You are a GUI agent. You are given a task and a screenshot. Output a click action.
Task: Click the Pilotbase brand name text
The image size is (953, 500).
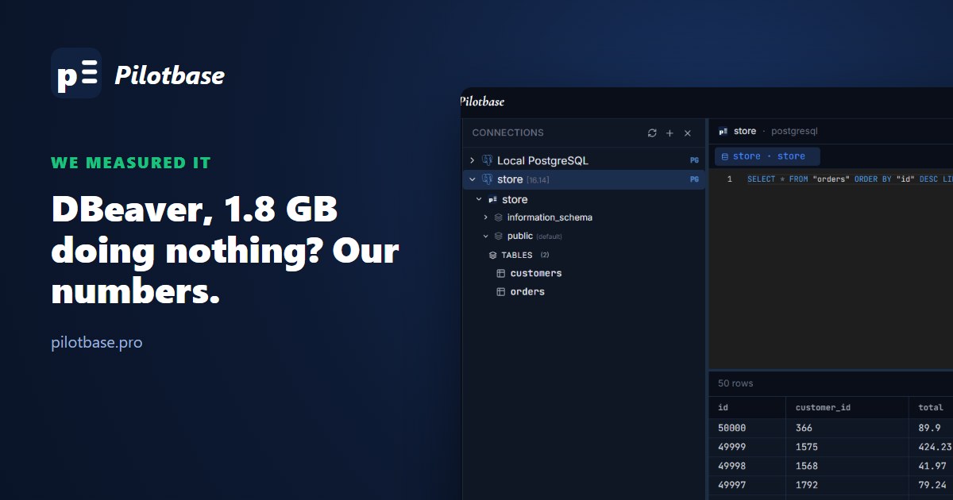pos(170,75)
